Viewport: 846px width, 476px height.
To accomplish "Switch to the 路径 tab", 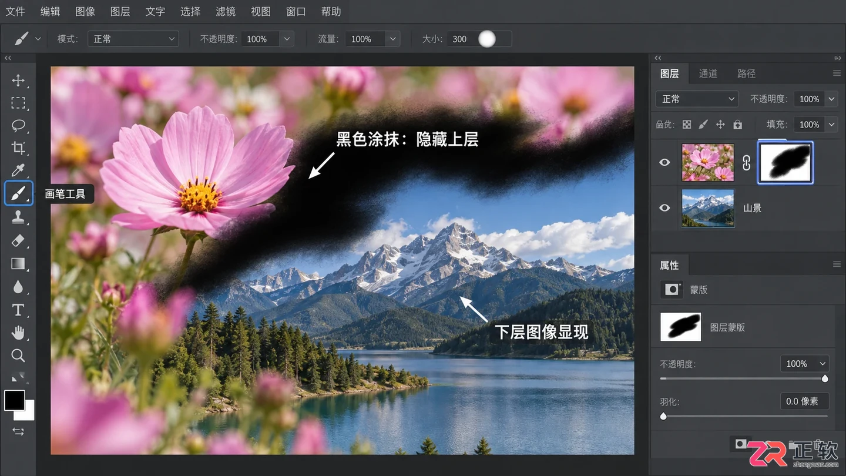I will [x=746, y=73].
